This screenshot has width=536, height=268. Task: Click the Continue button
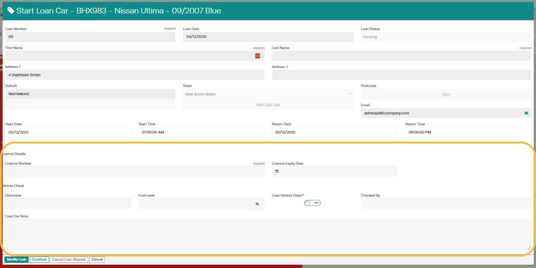coord(39,259)
